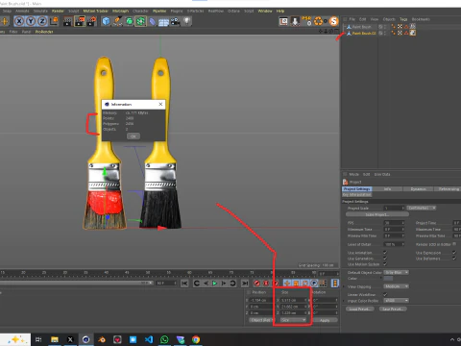The height and width of the screenshot is (346, 461).
Task: Click the FPS input field
Action: coord(394,223)
